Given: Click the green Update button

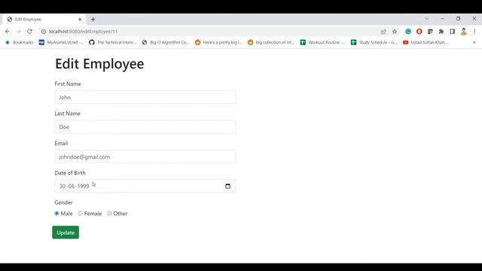Looking at the screenshot, I should pos(66,233).
